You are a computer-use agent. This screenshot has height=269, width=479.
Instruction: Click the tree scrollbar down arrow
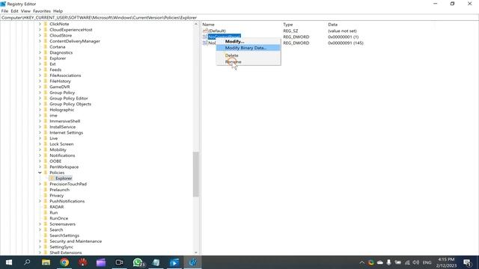tap(196, 253)
